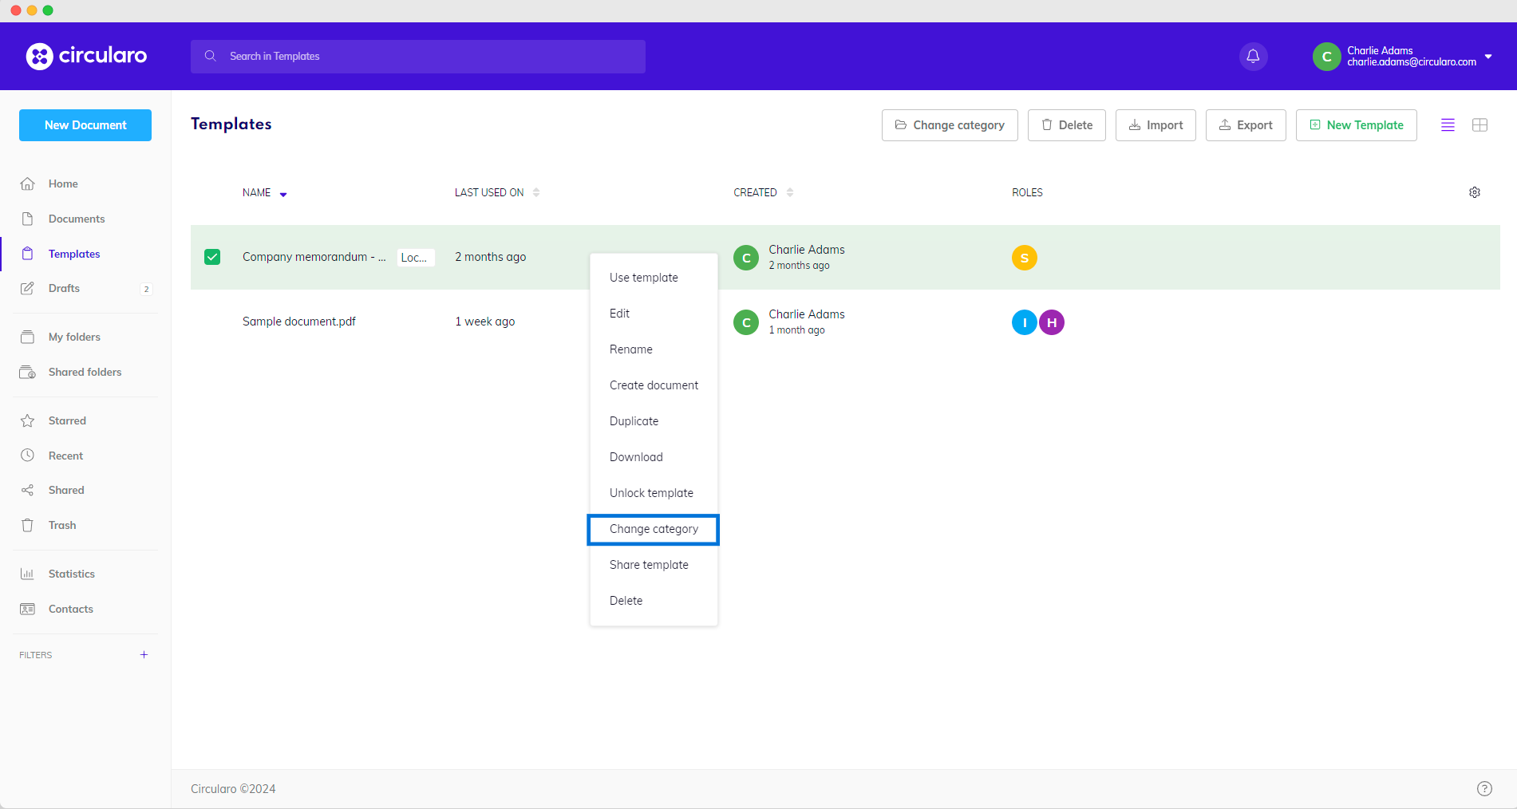Viewport: 1517px width, 809px height.
Task: Choose Change category from context menu
Action: [x=653, y=529]
